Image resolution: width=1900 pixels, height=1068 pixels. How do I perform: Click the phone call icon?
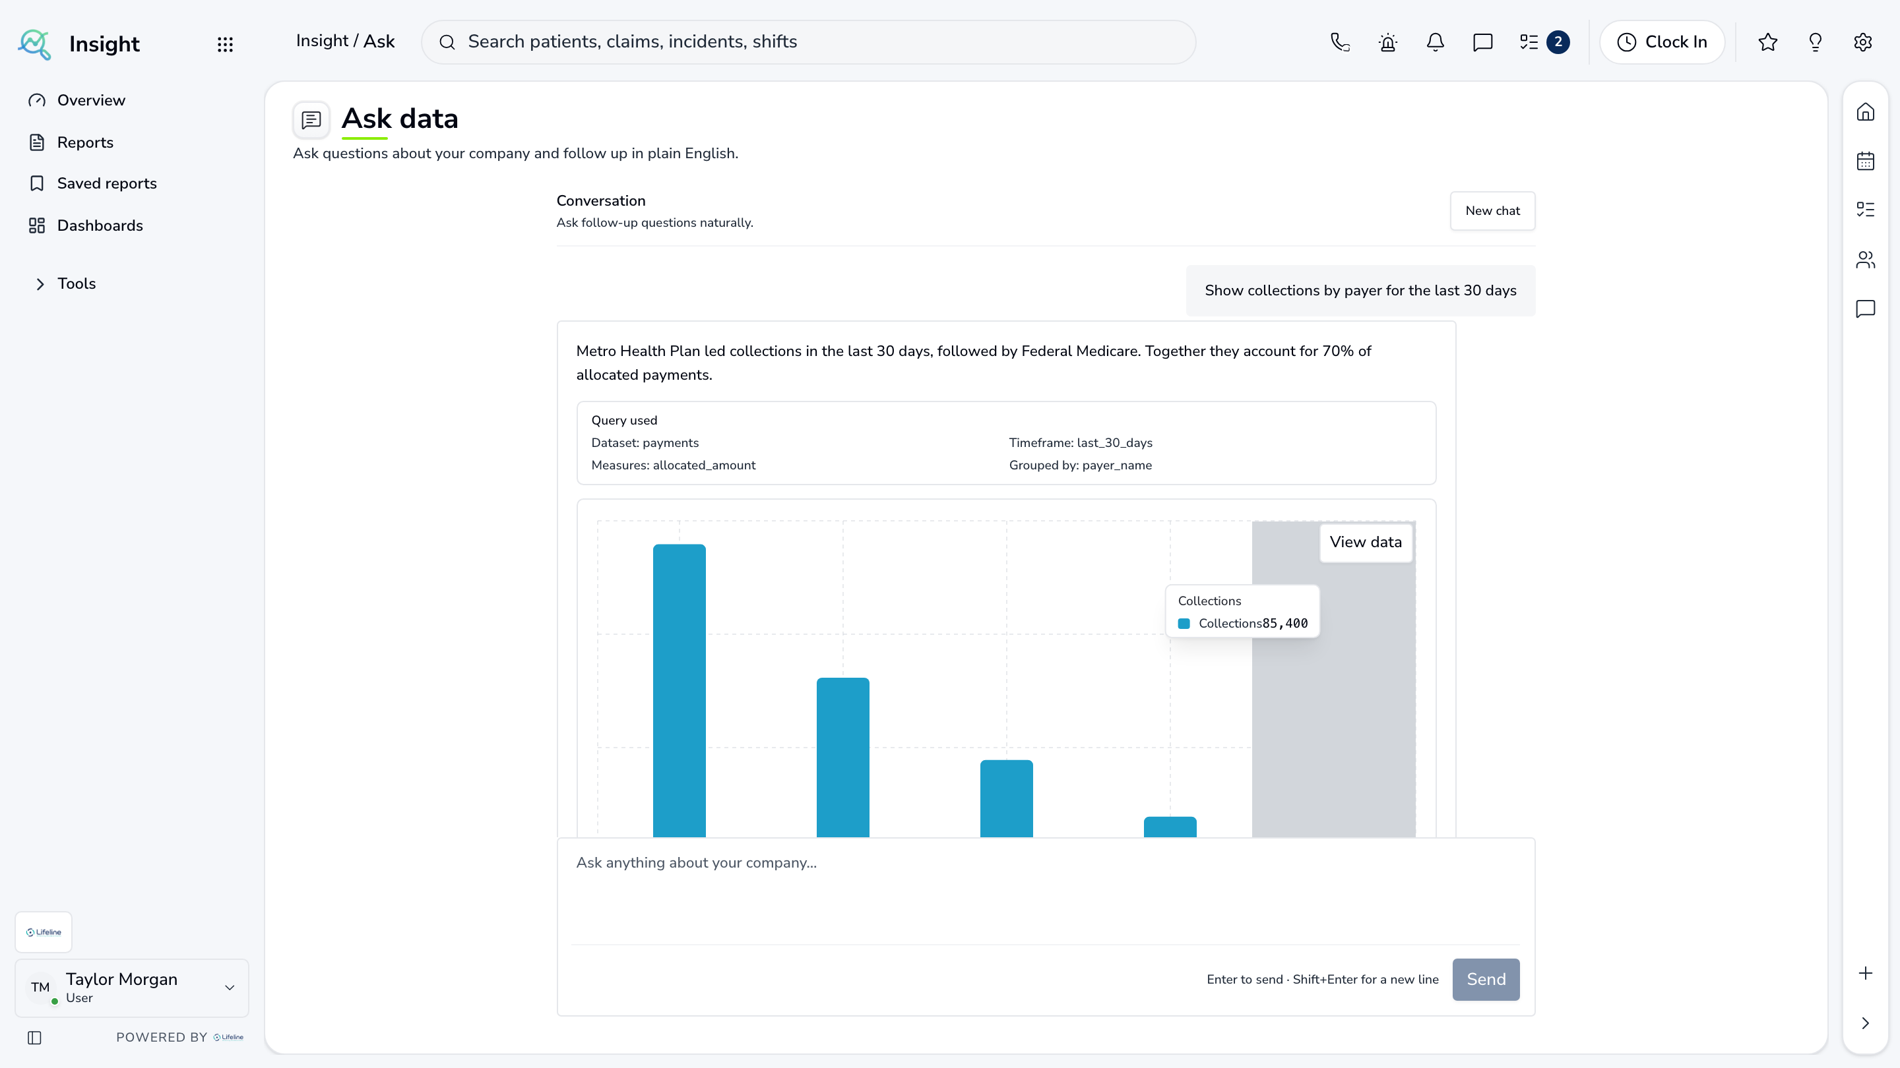tap(1340, 42)
